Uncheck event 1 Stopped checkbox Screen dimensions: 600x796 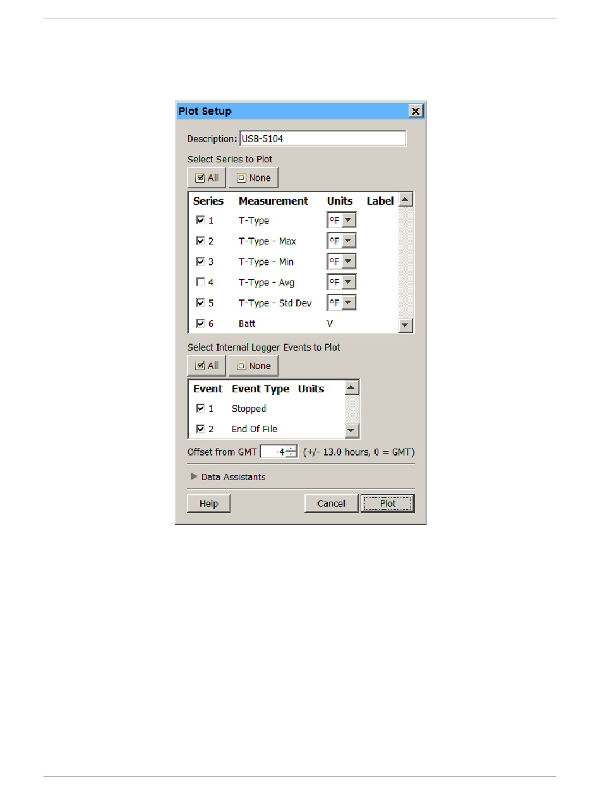point(200,408)
